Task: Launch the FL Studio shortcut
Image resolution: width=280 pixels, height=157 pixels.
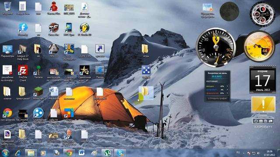Action: (84, 29)
